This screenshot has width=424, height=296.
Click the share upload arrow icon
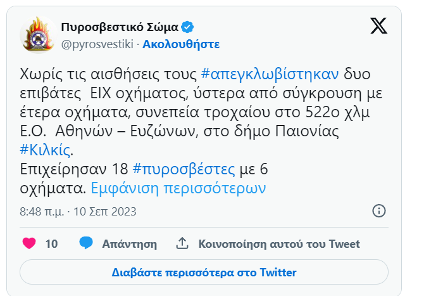pyautogui.click(x=182, y=243)
